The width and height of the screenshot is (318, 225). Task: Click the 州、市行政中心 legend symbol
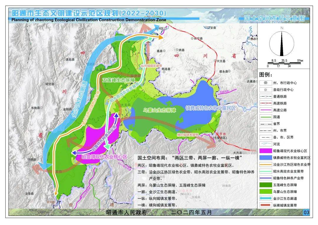tap(266, 83)
